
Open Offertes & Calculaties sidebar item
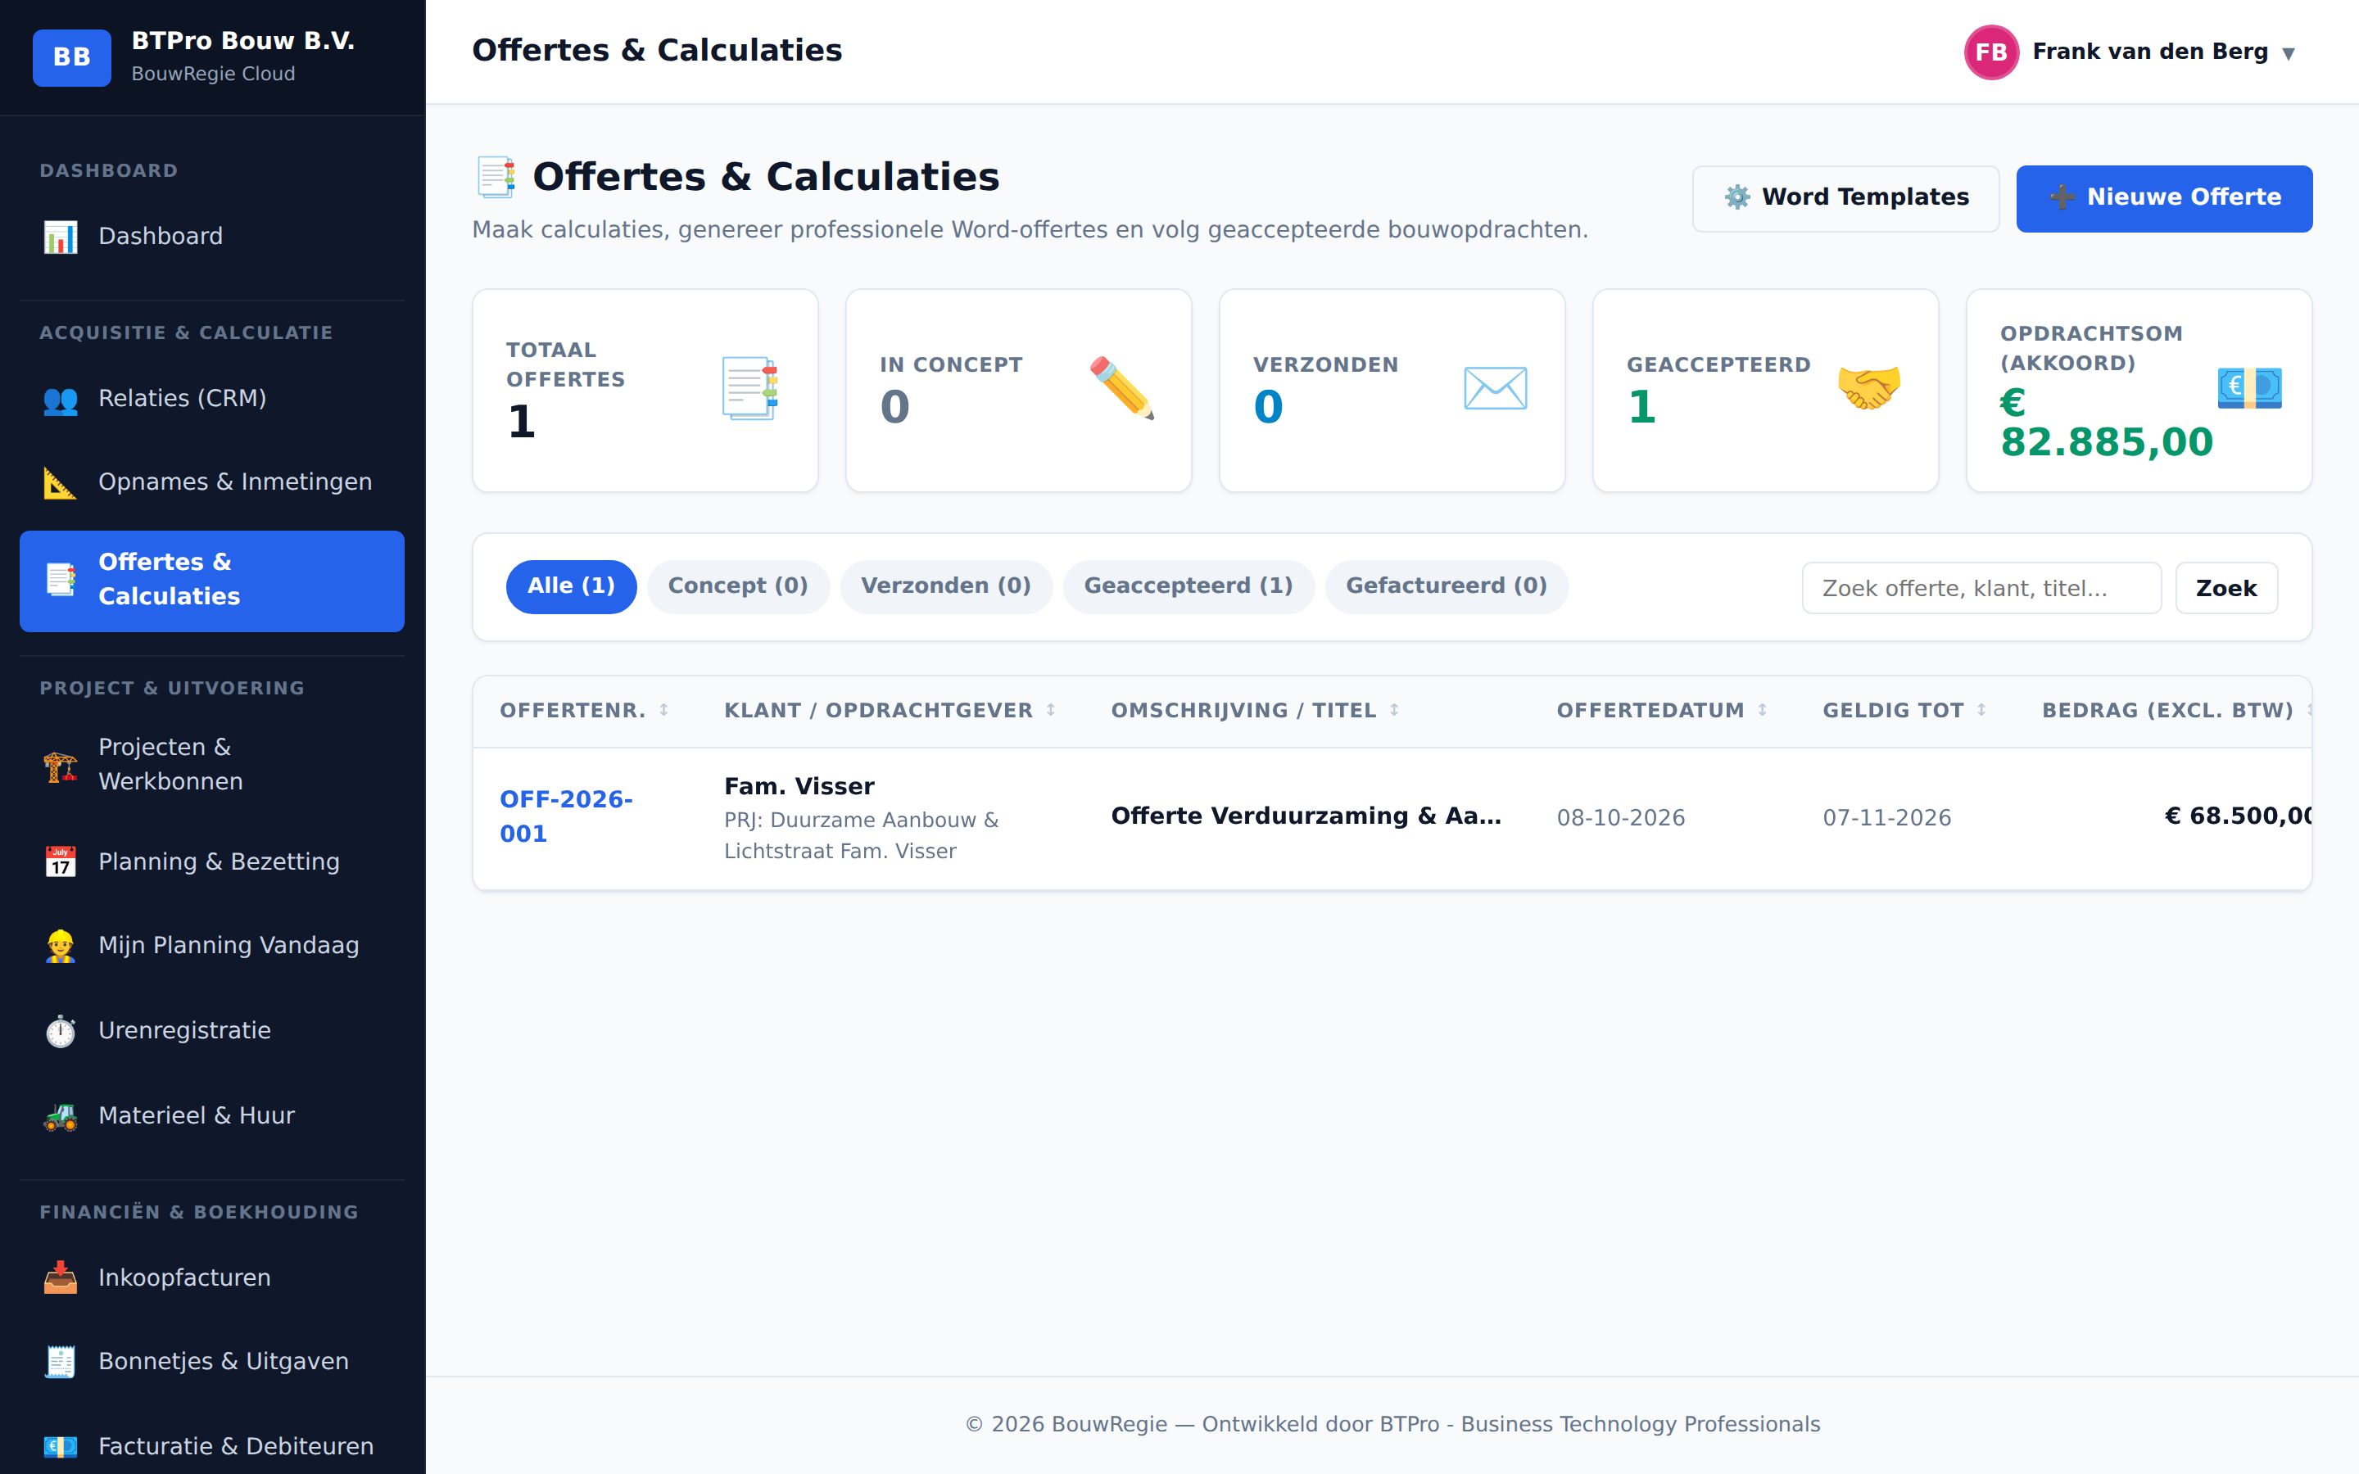211,580
